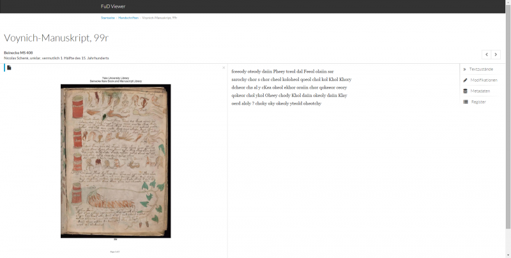The image size is (511, 258).
Task: Click transcription line starting 'dcheor chs al y'
Action: [289, 87]
